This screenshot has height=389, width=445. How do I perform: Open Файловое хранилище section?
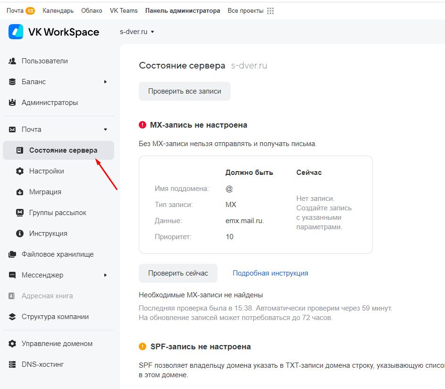[x=59, y=254]
